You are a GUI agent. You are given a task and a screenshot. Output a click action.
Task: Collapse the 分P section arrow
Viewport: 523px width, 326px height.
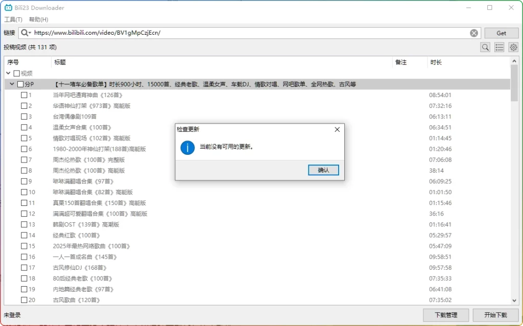(x=12, y=84)
